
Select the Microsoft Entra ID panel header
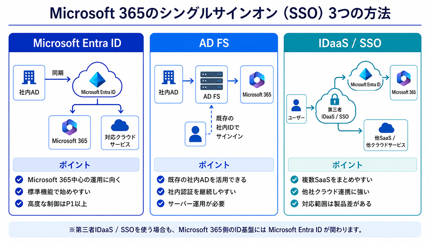[x=76, y=43]
